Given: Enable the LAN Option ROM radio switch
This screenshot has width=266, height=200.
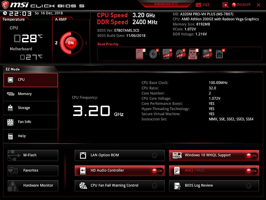Looking at the screenshot, I should click(x=154, y=155).
